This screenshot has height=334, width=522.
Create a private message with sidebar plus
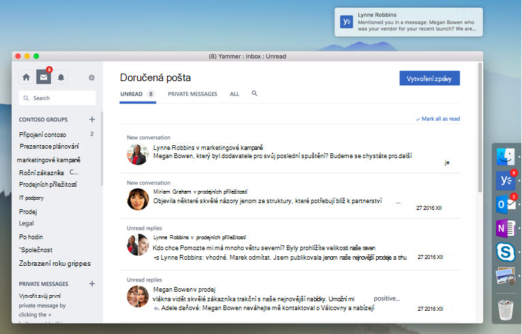92,284
